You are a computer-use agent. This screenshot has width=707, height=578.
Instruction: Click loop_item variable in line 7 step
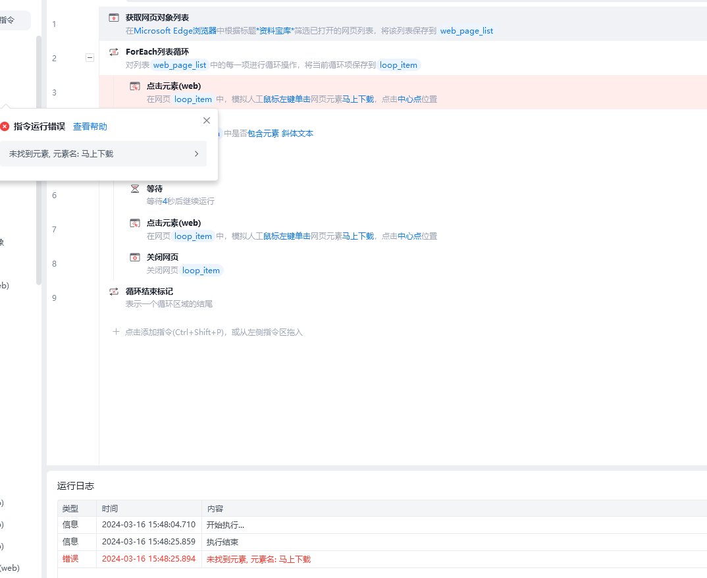point(193,236)
